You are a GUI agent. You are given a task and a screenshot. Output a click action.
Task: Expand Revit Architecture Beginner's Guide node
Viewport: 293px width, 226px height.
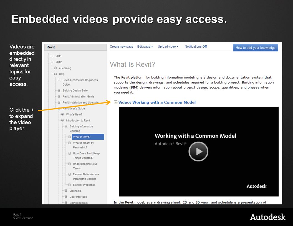tap(59, 80)
